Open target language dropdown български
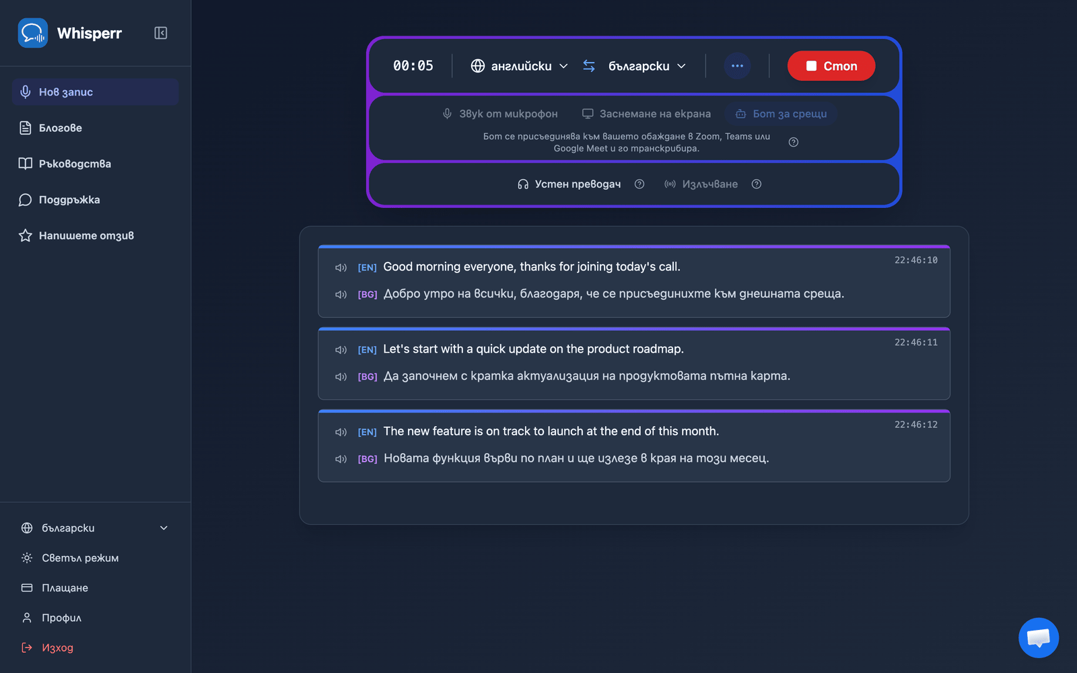 647,66
